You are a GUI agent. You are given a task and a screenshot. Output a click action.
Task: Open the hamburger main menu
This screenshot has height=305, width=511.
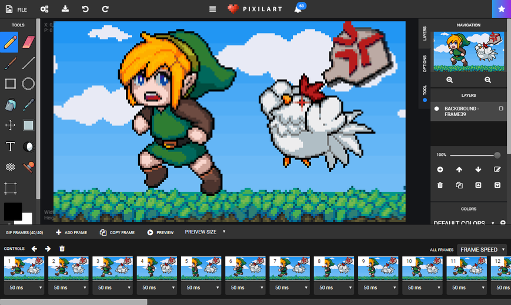tap(212, 9)
